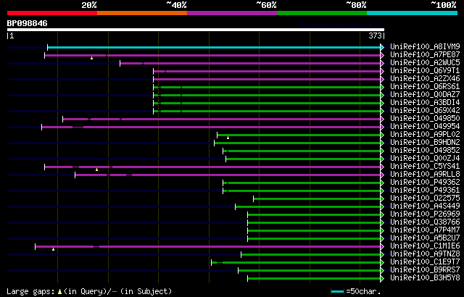
Task: Click the UniRef100_C5YS41 label
Action: tap(425, 167)
